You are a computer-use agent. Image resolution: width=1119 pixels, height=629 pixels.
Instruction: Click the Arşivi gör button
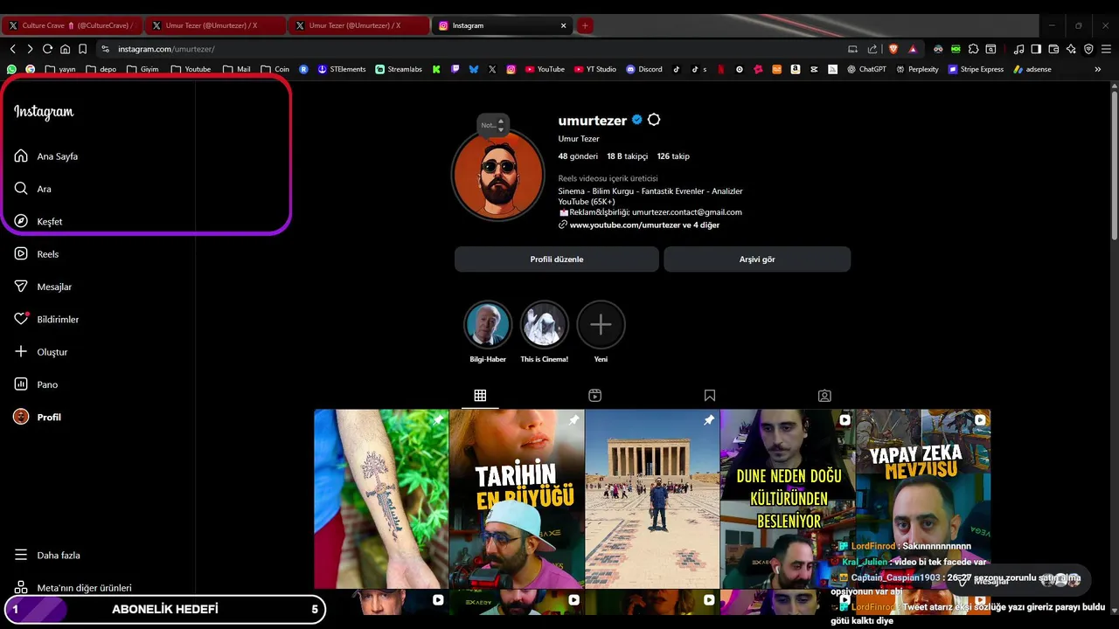757,259
